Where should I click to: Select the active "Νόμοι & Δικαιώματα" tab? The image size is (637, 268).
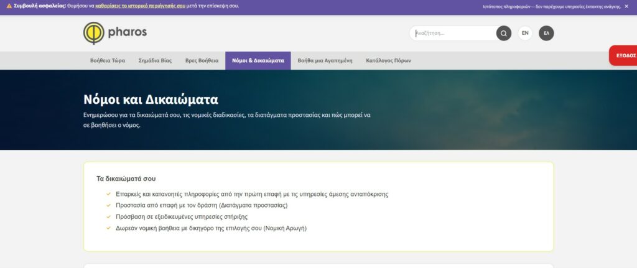click(258, 61)
